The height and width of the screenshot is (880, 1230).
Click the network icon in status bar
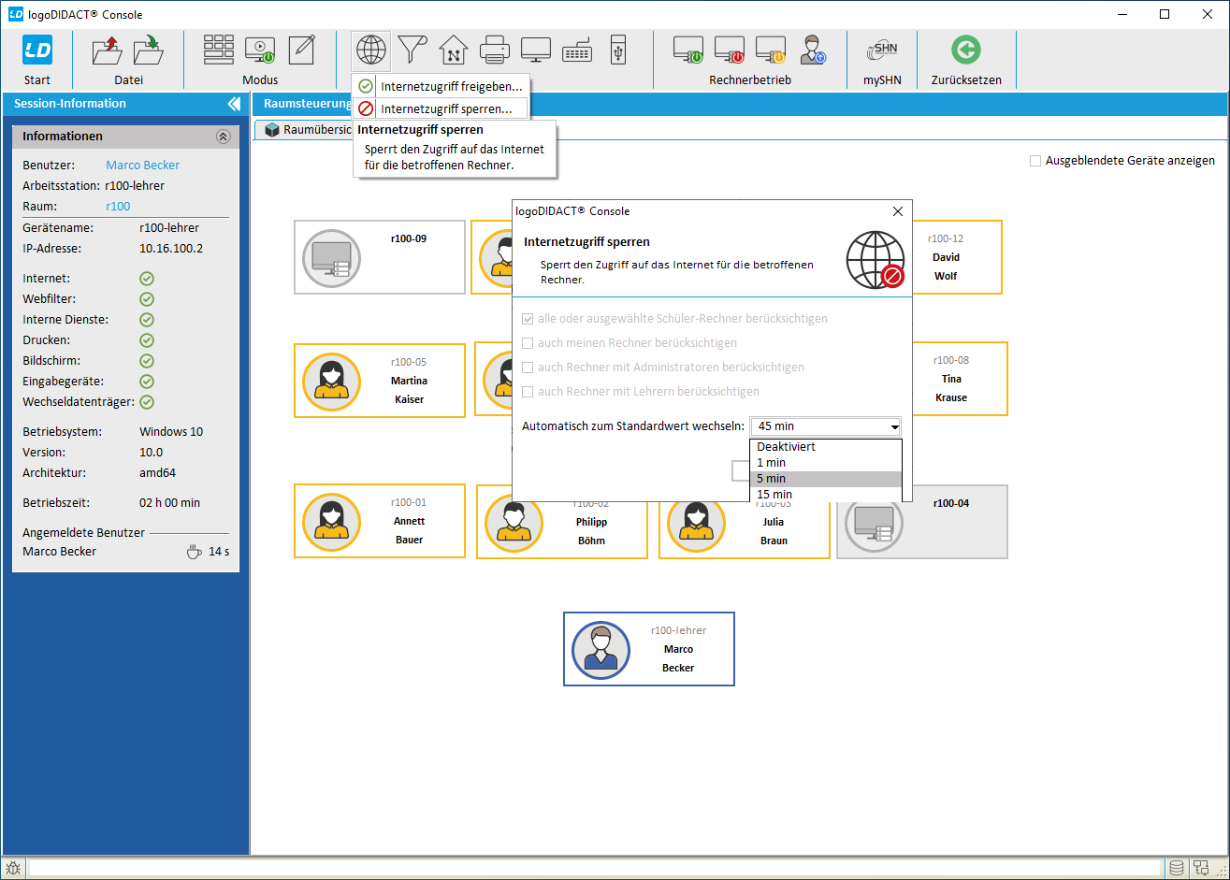tap(1200, 869)
